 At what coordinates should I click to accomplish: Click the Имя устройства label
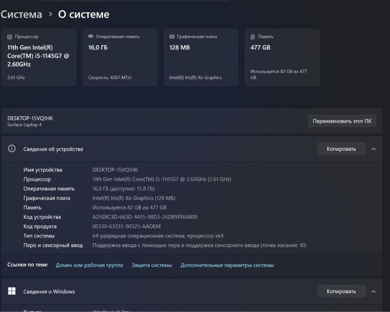43,170
